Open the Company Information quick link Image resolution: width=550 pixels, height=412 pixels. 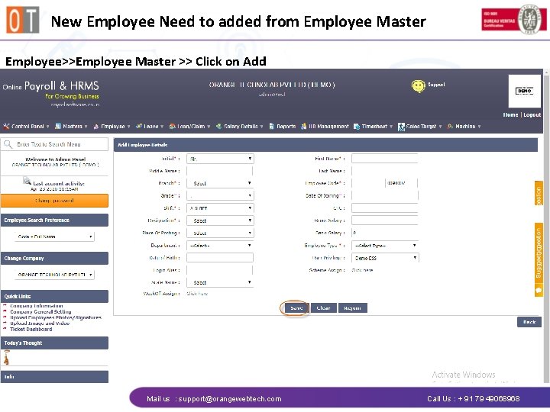click(x=37, y=306)
